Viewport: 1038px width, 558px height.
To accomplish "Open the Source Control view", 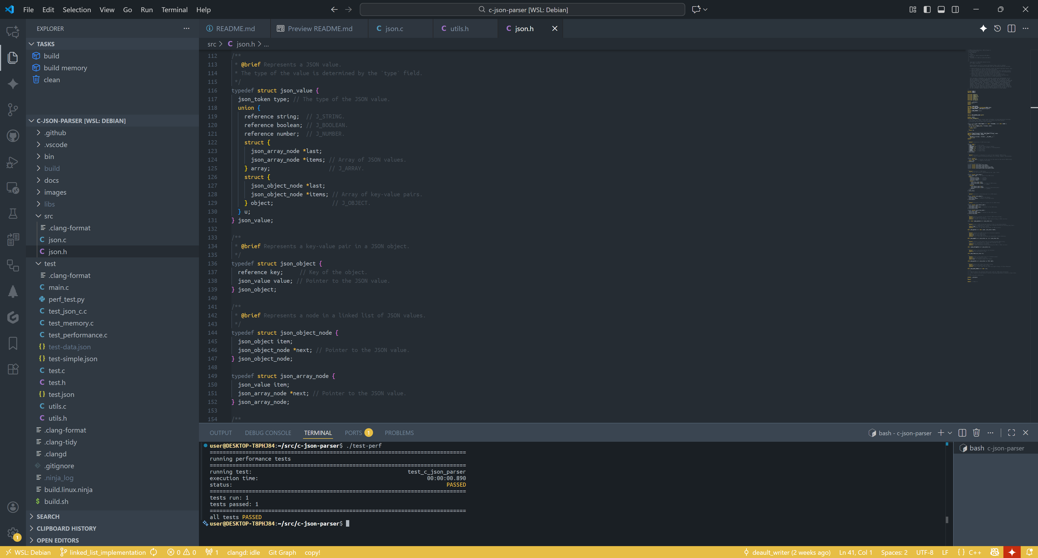I will click(13, 109).
